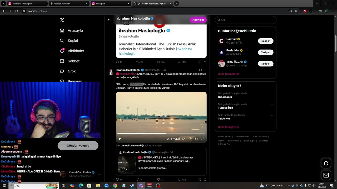Open three-dot menu on B-2 post
The height and width of the screenshot is (189, 337).
pyautogui.click(x=205, y=70)
